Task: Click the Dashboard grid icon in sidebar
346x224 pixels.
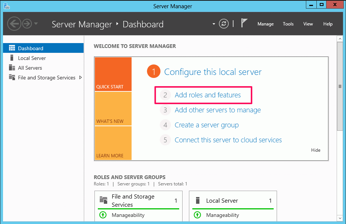Action: click(x=12, y=48)
